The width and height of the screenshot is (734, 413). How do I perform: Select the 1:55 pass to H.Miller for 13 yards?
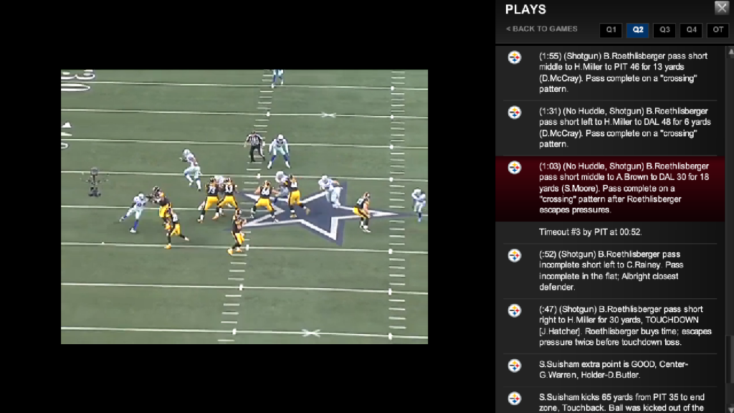coord(610,72)
